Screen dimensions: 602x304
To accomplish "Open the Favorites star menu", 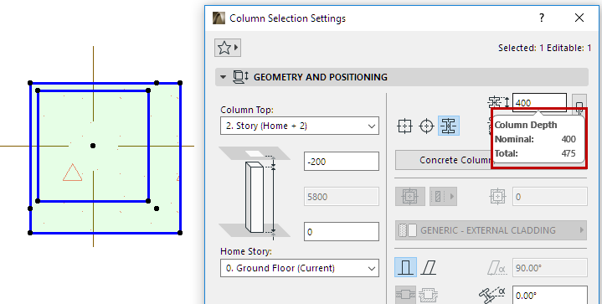I will pyautogui.click(x=228, y=48).
